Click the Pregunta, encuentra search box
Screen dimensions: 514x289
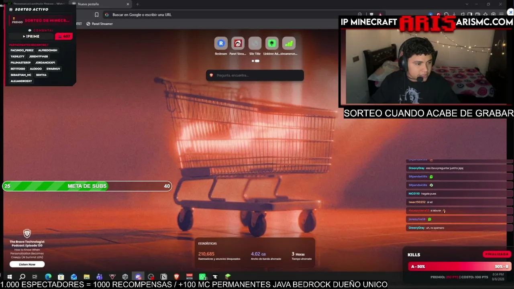coord(255,75)
